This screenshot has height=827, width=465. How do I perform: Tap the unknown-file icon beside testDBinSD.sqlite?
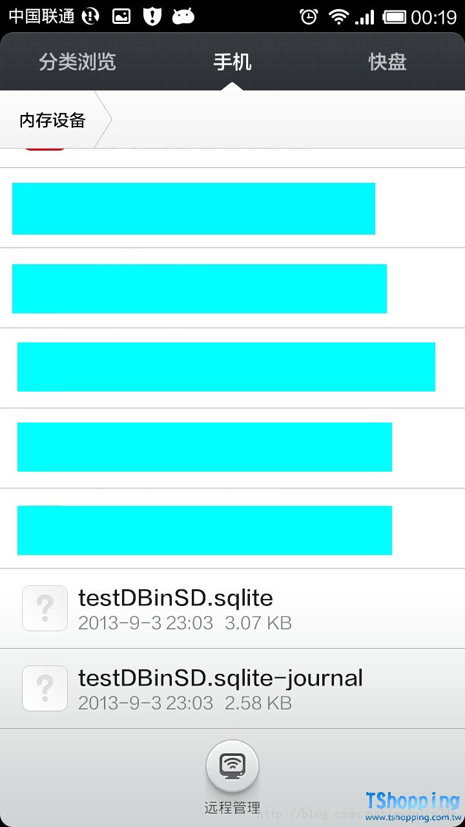click(x=45, y=608)
